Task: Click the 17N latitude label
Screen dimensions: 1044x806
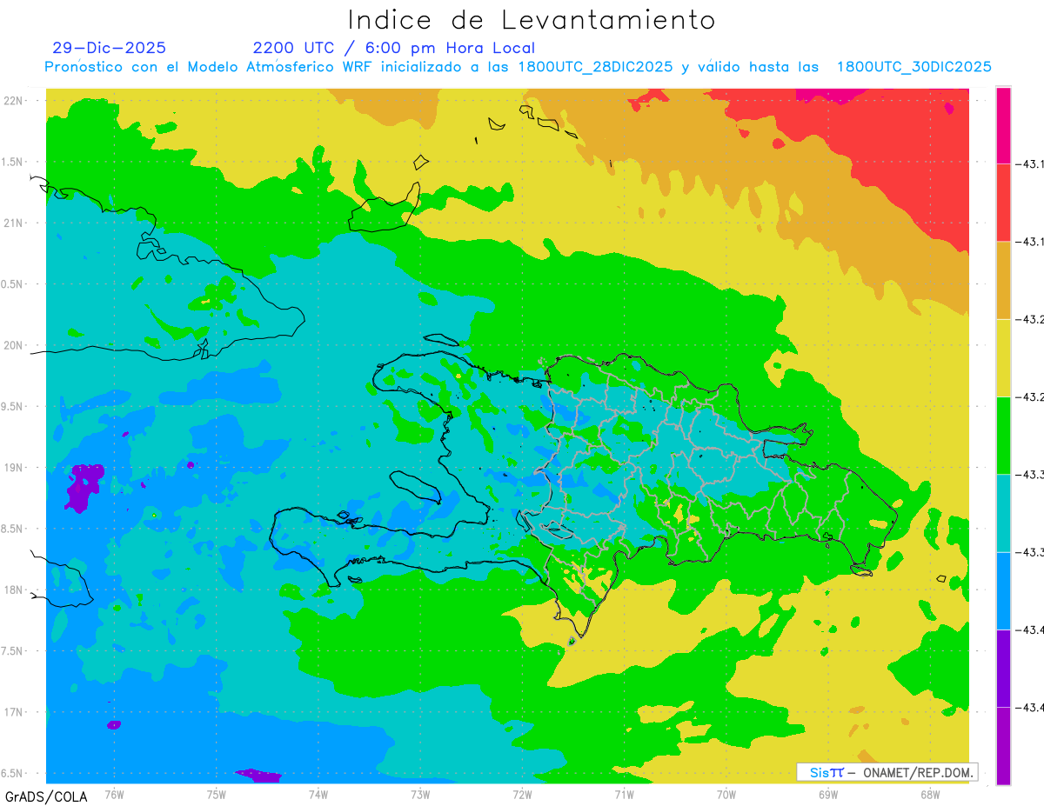Action: (14, 712)
